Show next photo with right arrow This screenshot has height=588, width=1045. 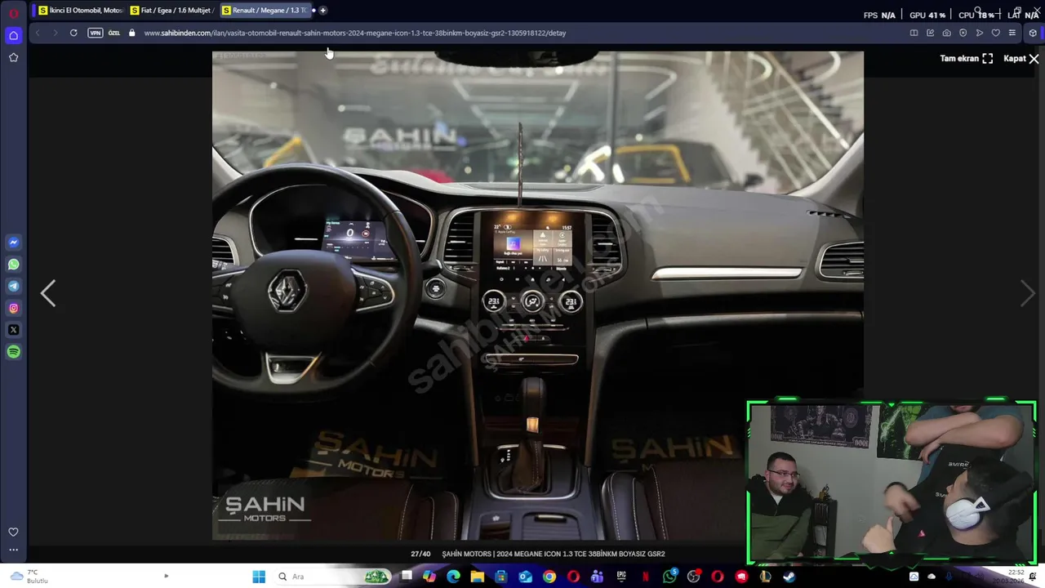(1028, 293)
